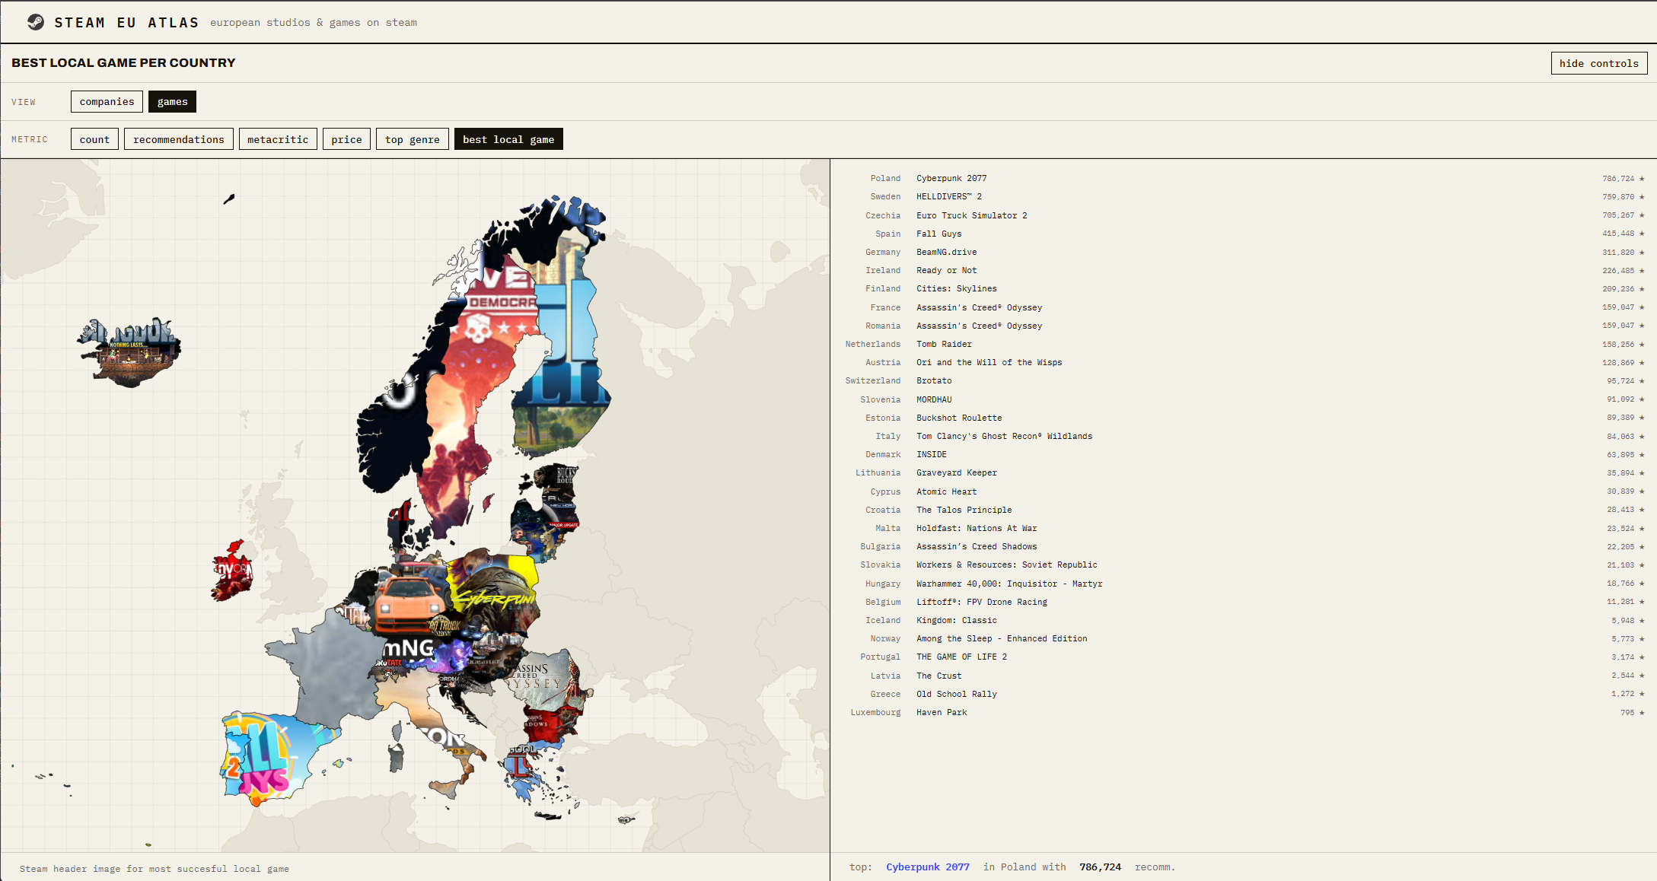Choose the count metric
The width and height of the screenshot is (1657, 881).
pyautogui.click(x=94, y=139)
